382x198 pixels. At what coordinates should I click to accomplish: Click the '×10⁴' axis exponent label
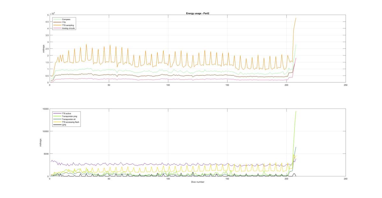click(x=53, y=13)
